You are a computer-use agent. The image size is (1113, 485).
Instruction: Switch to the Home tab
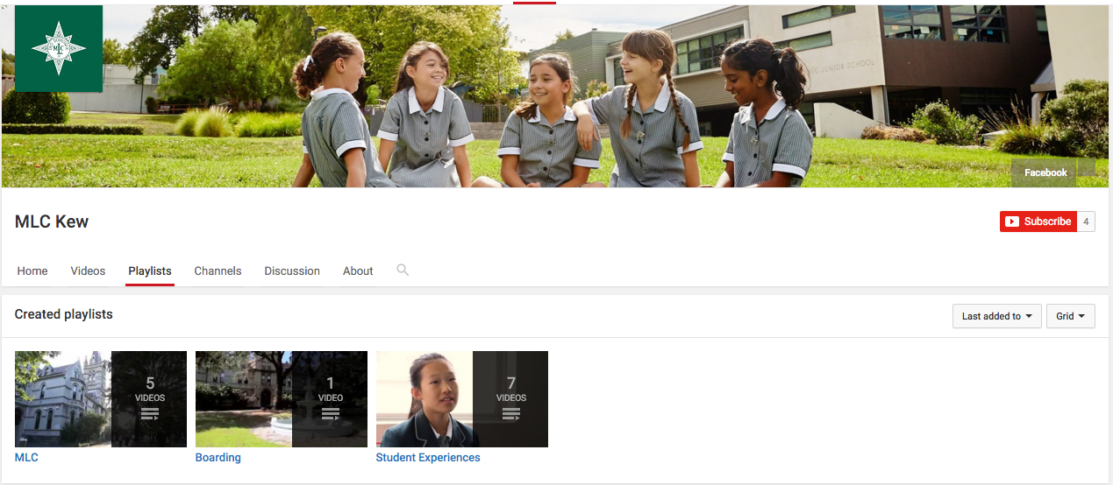point(32,271)
